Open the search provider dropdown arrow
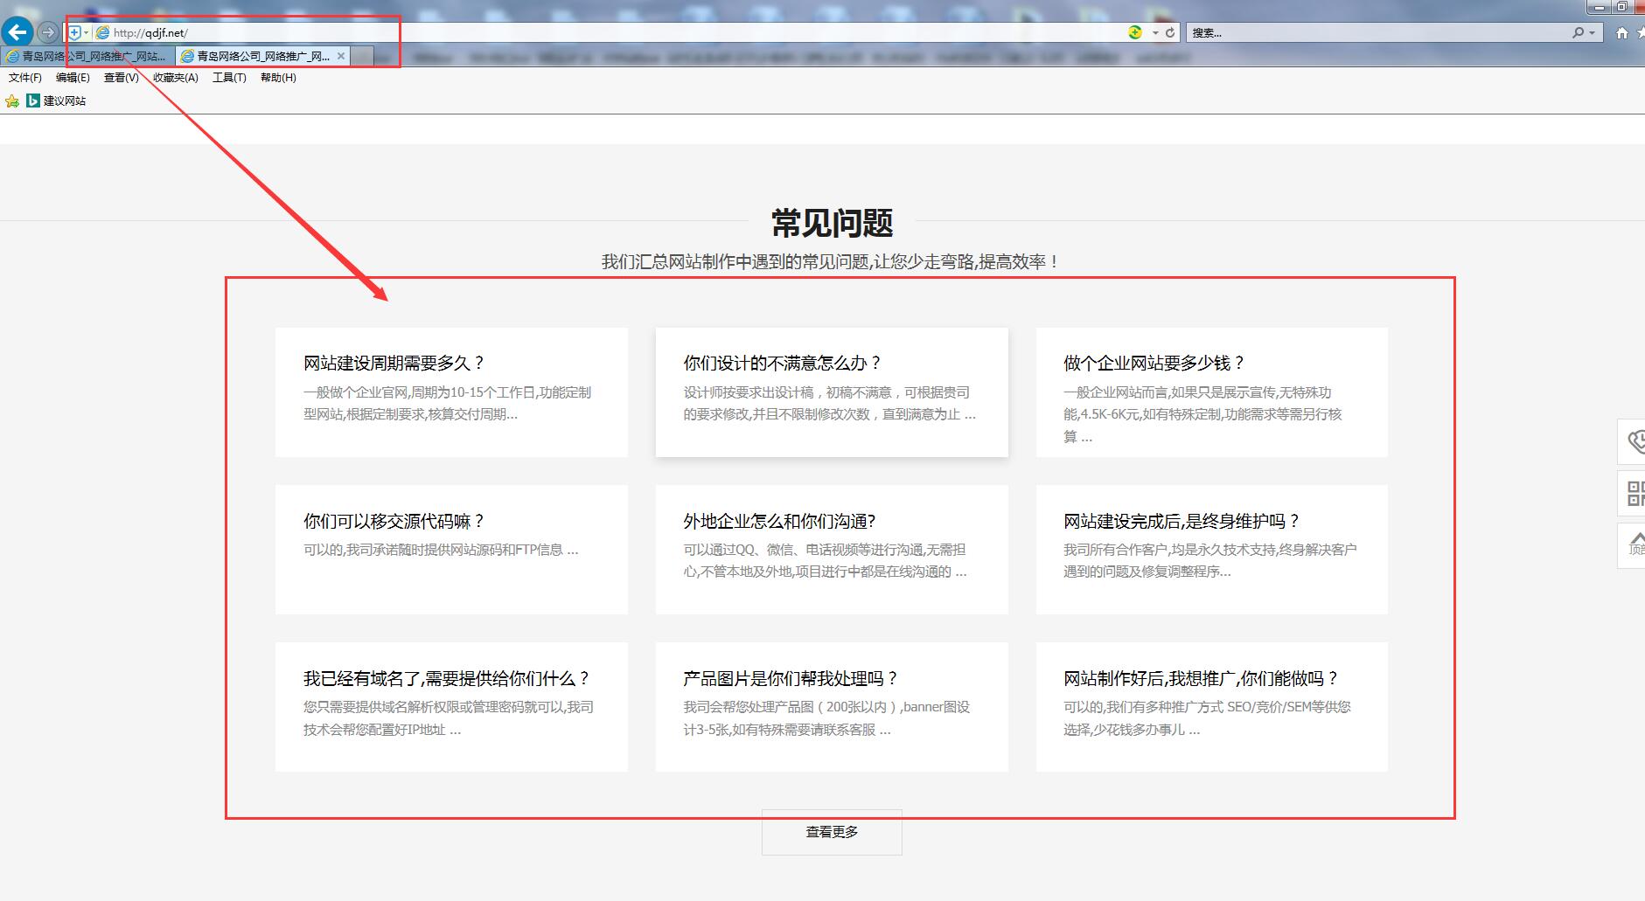The height and width of the screenshot is (901, 1645). [1592, 32]
